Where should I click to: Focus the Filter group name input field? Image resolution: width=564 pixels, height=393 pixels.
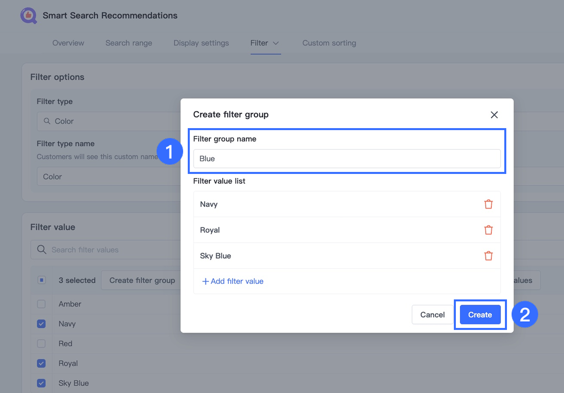click(347, 159)
